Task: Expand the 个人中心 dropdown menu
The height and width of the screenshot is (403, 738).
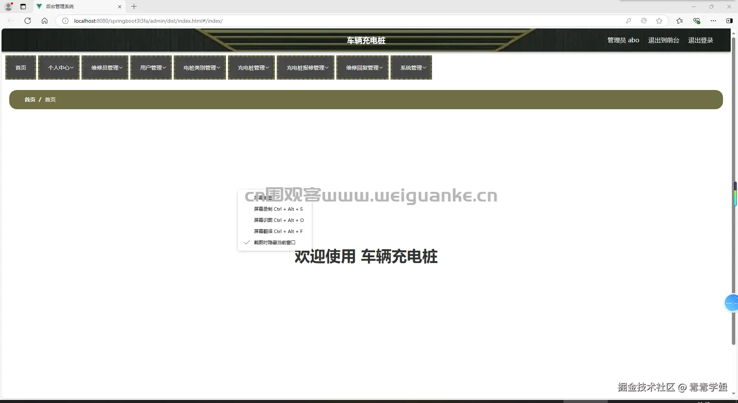Action: [x=59, y=68]
